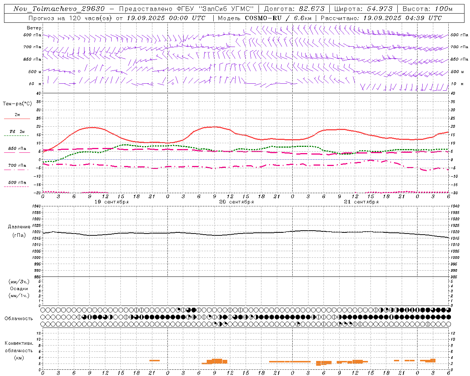Screen dimensions: 470x376
Task: Click the Высота: 100м value
Action: click(x=427, y=9)
